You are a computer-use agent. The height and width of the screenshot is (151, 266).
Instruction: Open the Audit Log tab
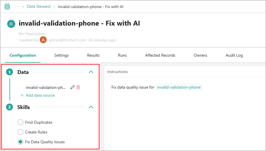pos(234,55)
